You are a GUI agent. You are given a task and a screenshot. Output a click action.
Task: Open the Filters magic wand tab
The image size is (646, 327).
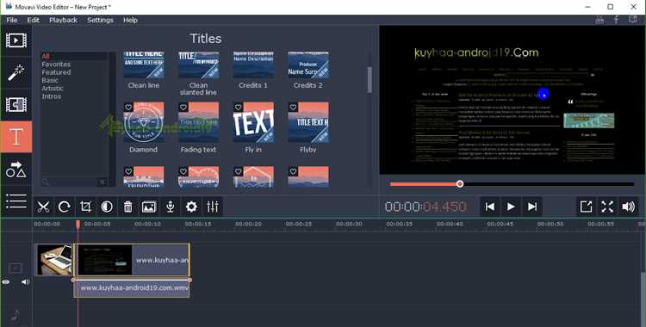pyautogui.click(x=16, y=72)
